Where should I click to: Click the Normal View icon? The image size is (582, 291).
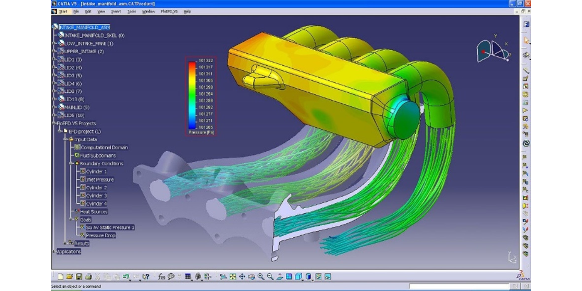click(x=280, y=276)
